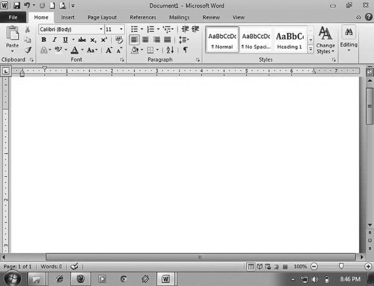Open the Page Layout tab

pyautogui.click(x=102, y=17)
